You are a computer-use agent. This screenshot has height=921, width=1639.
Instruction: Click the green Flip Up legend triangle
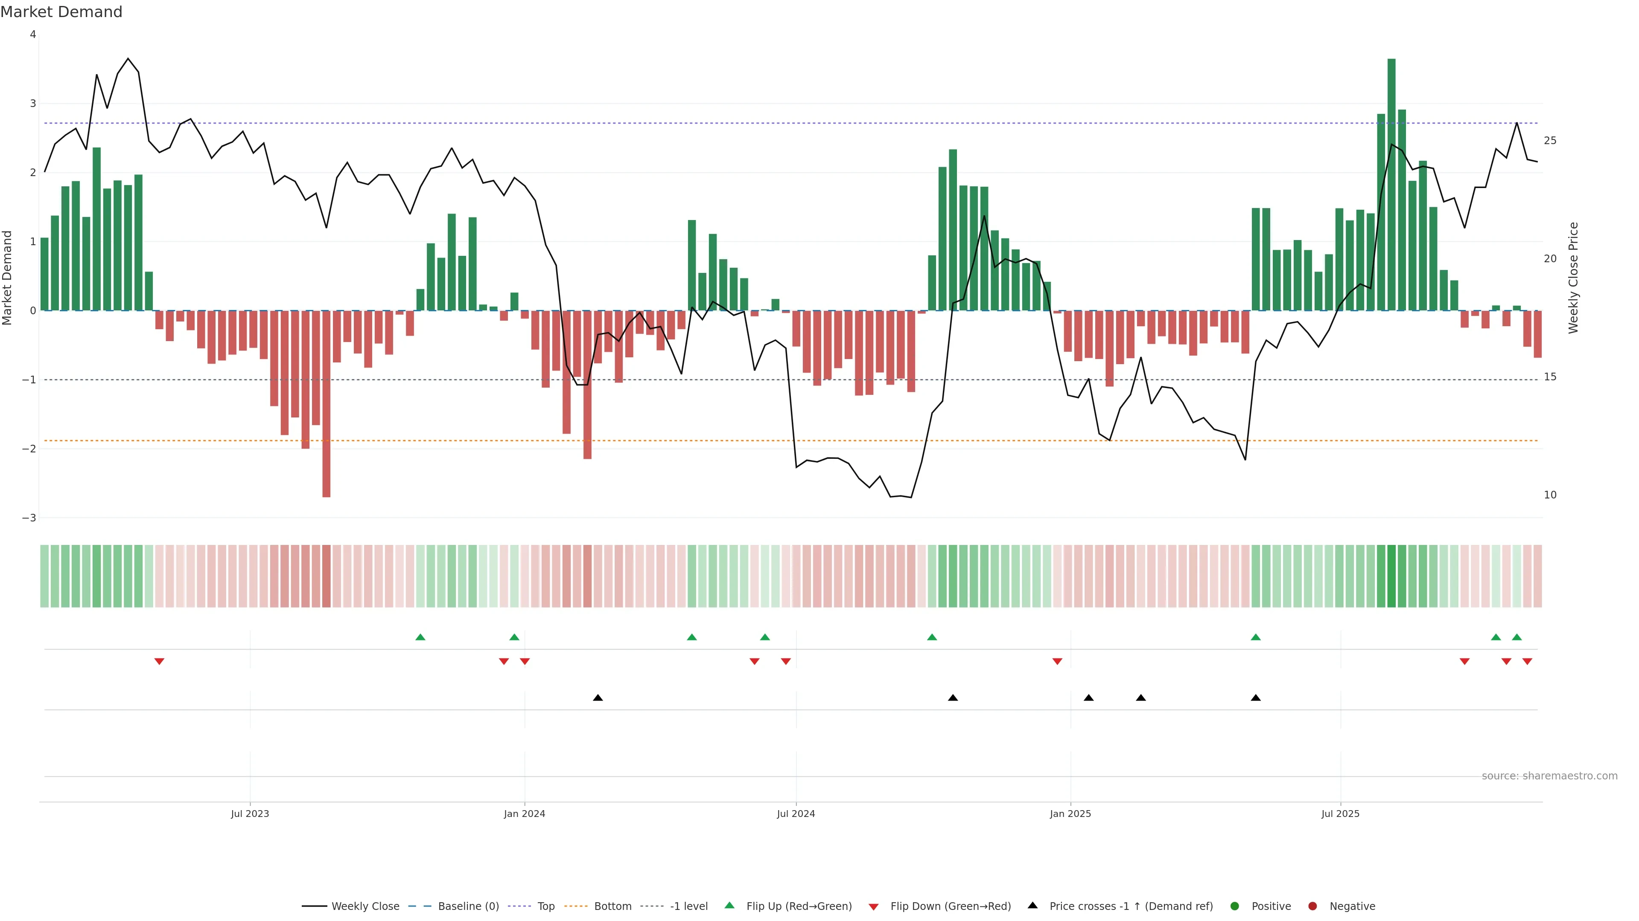[x=730, y=906]
